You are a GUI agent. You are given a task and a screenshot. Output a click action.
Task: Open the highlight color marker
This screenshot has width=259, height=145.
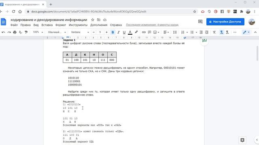(136, 32)
